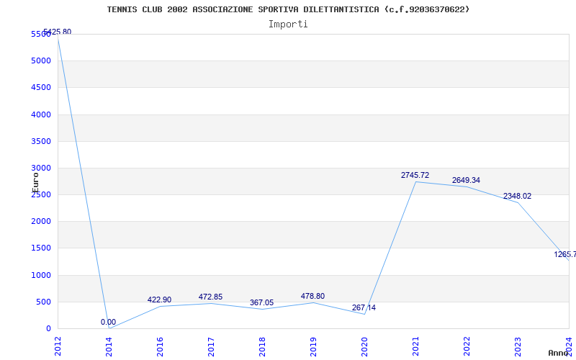Click the 2020 x-axis year label
This screenshot has width=576, height=360.
[364, 346]
